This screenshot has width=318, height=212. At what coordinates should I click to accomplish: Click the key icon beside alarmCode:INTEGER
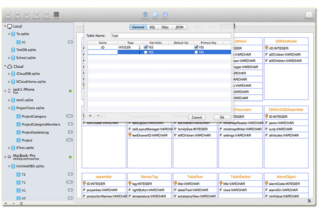tap(266, 184)
